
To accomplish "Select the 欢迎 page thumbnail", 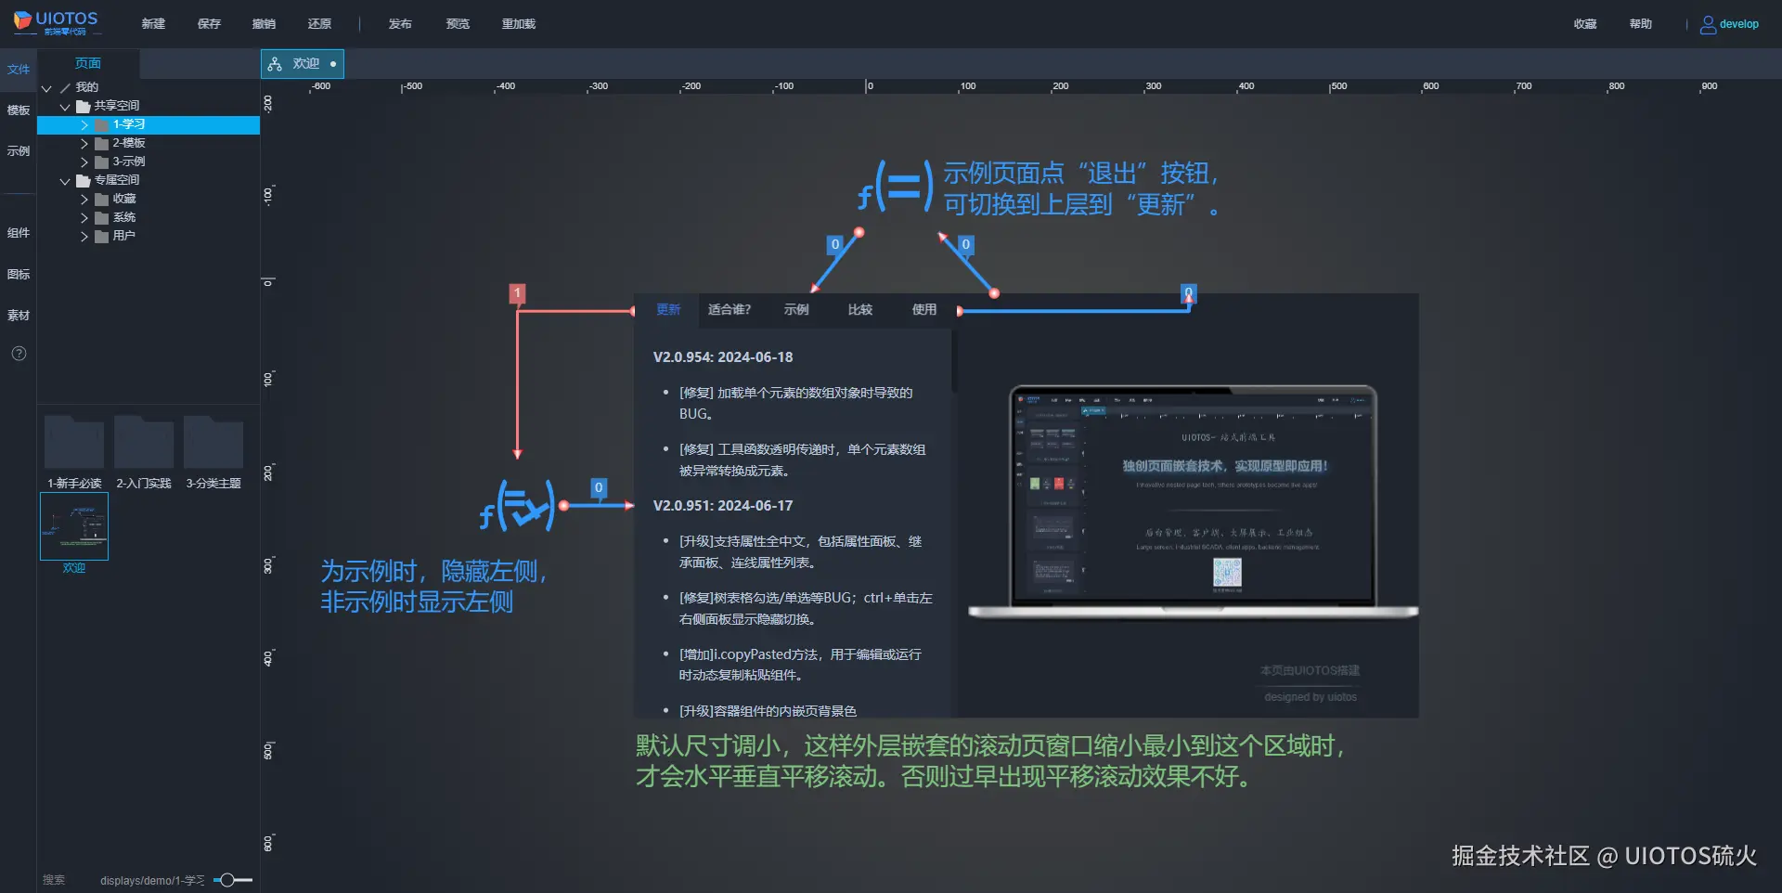I will [x=74, y=526].
